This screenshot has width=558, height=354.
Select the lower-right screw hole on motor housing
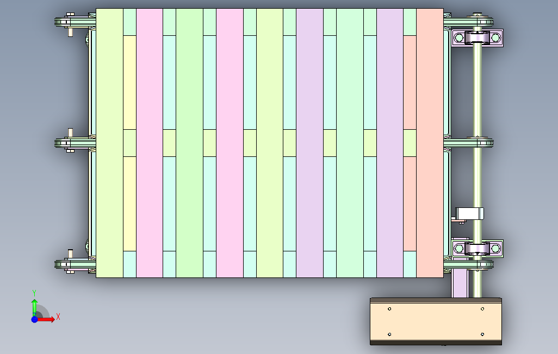point(482,334)
